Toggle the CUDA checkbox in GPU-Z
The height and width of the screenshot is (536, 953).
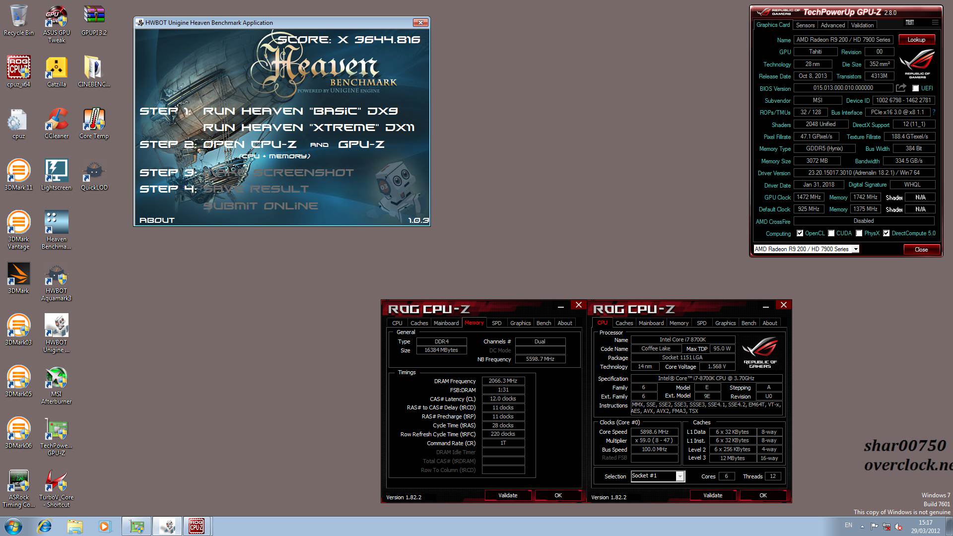[831, 233]
